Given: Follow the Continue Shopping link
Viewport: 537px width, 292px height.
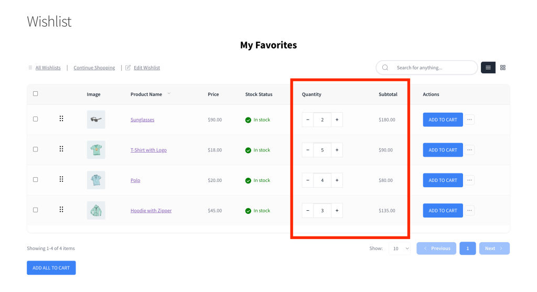Looking at the screenshot, I should tap(94, 68).
